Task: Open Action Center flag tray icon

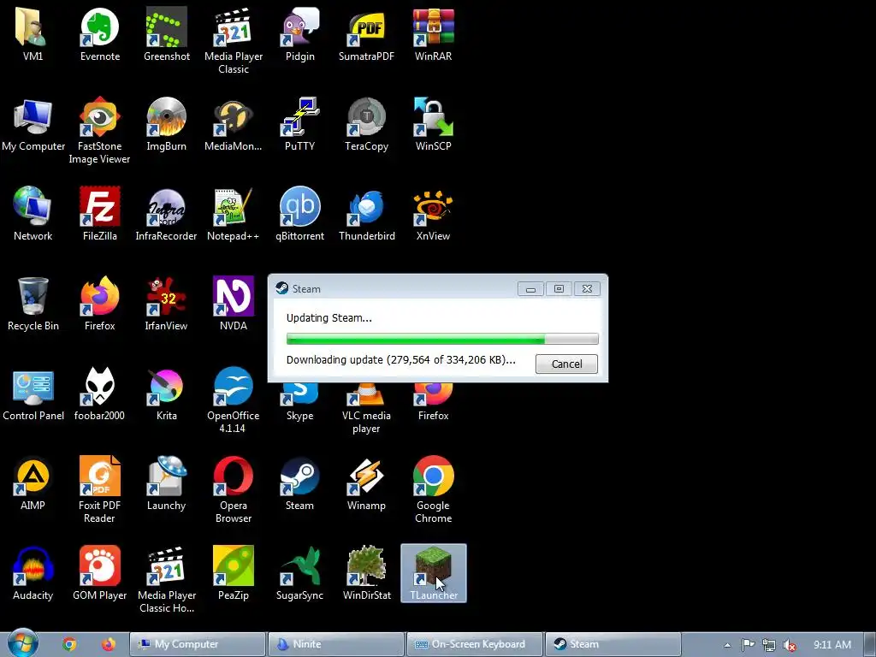Action: coord(748,645)
